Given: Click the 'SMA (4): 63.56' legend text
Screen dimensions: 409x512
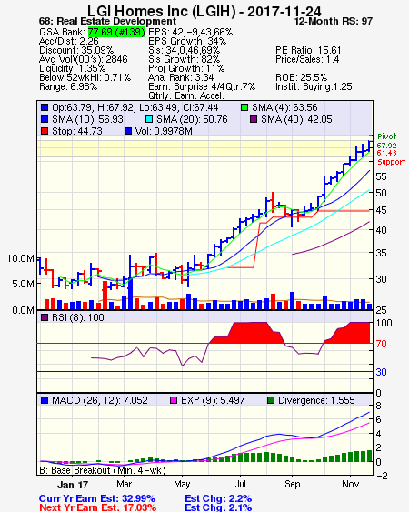Looking at the screenshot, I should (x=284, y=107).
